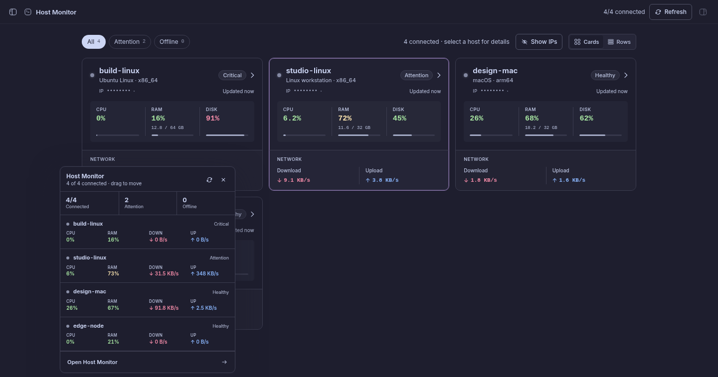Expand partially hidden edge-node card chevron
The width and height of the screenshot is (718, 377).
252,214
